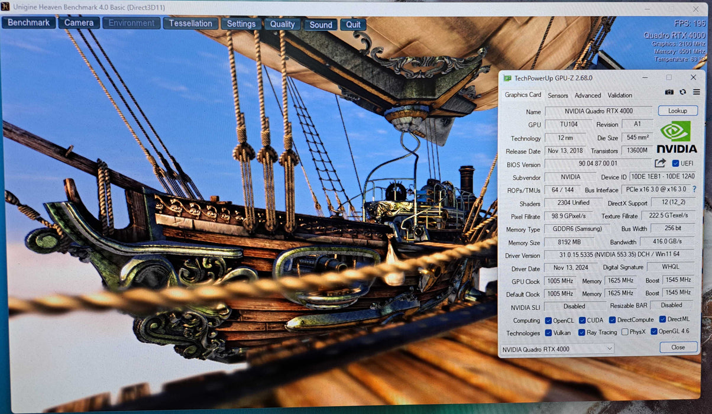This screenshot has height=414, width=712.
Task: Toggle the OpenGL 4.6 checkbox
Action: (x=654, y=331)
